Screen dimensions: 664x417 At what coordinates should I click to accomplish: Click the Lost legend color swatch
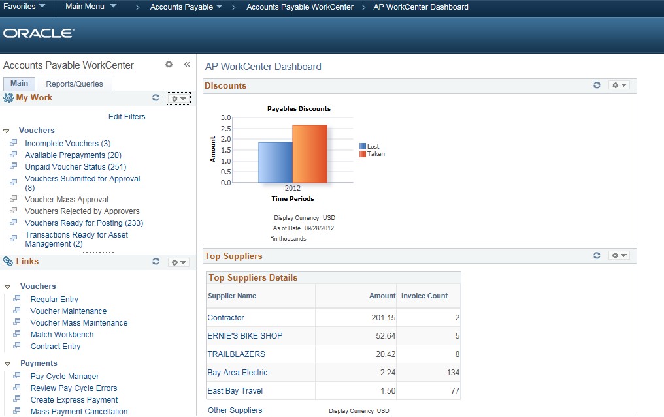click(363, 146)
